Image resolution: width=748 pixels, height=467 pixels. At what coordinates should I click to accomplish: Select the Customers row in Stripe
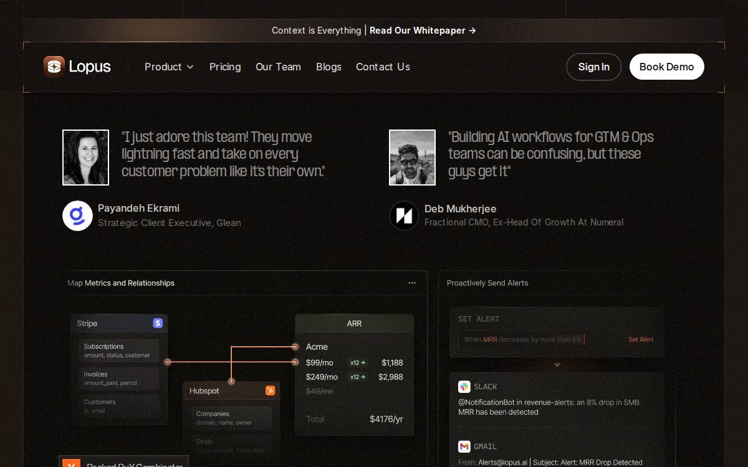point(118,406)
